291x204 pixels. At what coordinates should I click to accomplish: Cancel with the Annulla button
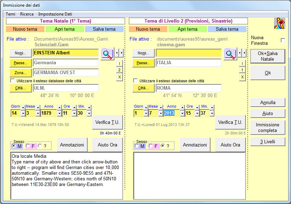tap(268, 103)
